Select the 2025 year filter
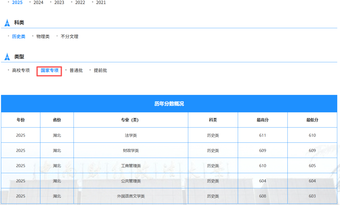340x205 pixels. [17, 3]
